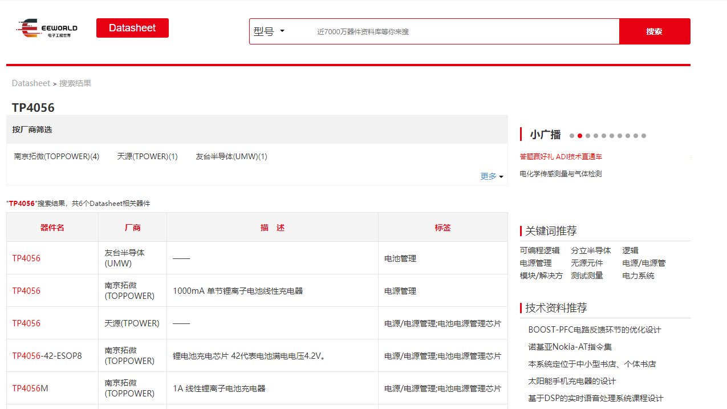The width and height of the screenshot is (727, 409).
Task: Click the red 搜索 button
Action: tap(655, 31)
